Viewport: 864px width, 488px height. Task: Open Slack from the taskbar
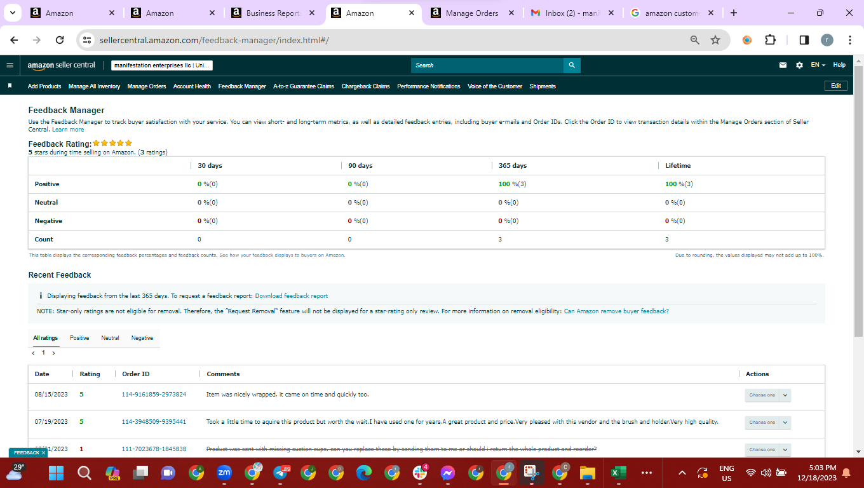click(x=420, y=473)
